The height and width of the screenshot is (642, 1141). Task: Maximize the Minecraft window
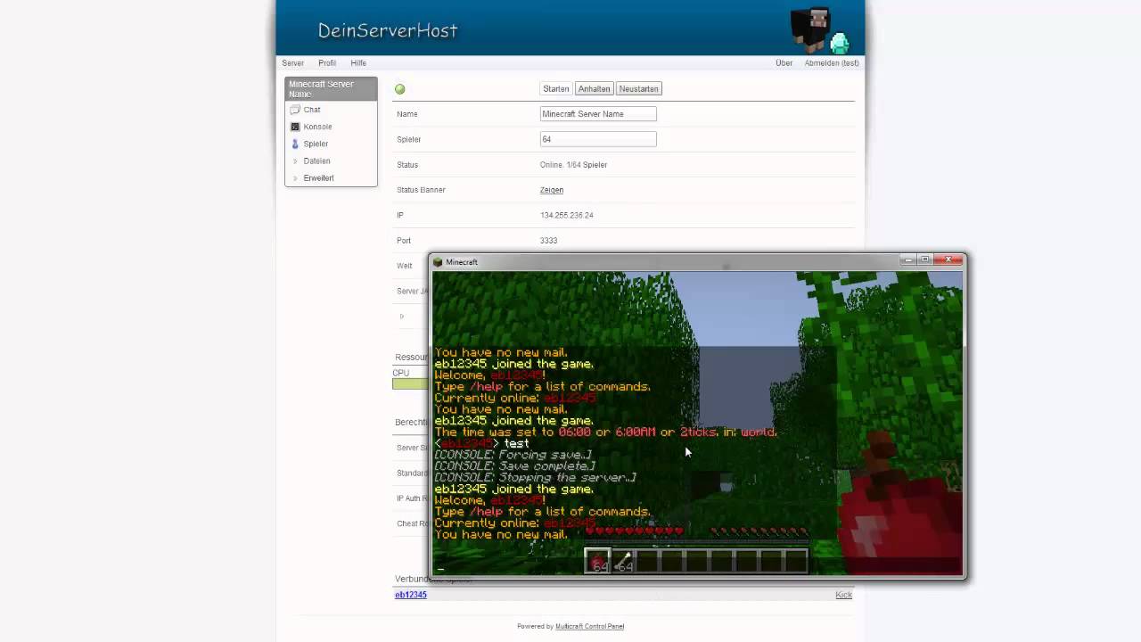pyautogui.click(x=925, y=259)
